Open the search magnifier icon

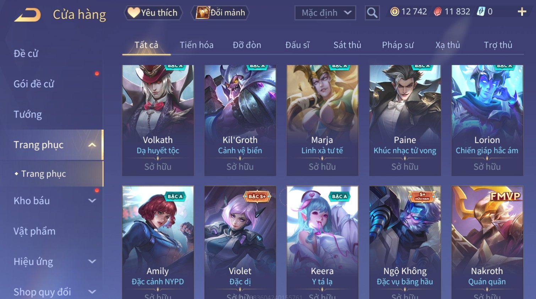click(372, 13)
